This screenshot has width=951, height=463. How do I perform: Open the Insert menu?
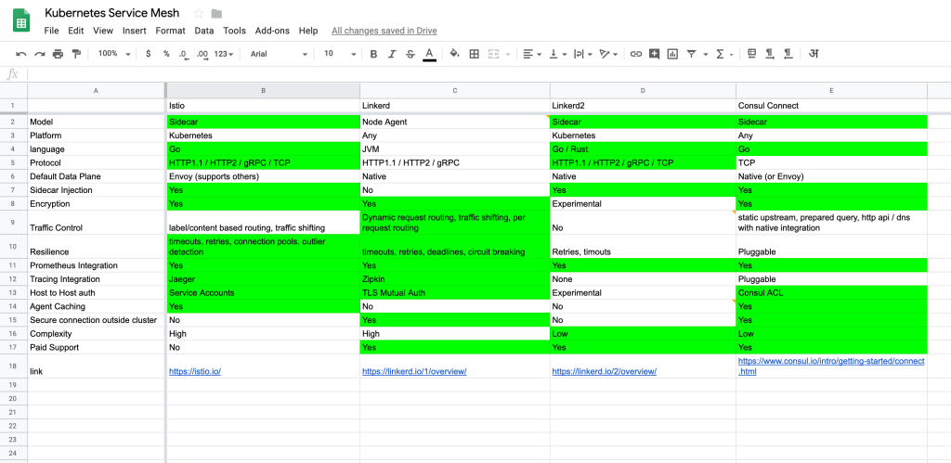pyautogui.click(x=134, y=31)
